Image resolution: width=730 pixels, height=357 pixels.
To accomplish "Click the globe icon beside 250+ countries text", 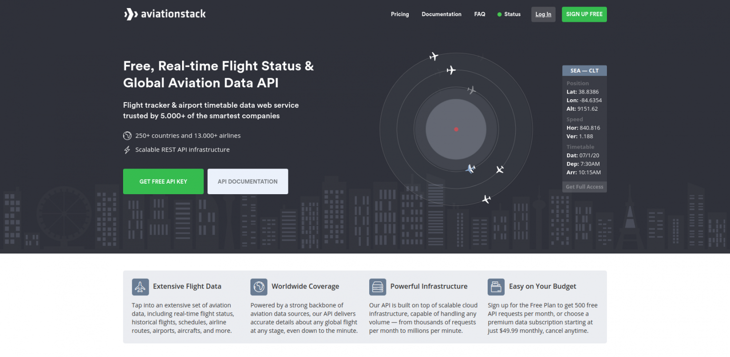I will coord(127,135).
